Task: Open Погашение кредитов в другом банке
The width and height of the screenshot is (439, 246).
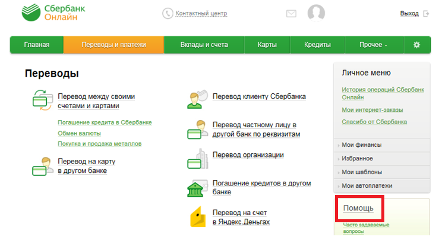Action: [261, 187]
